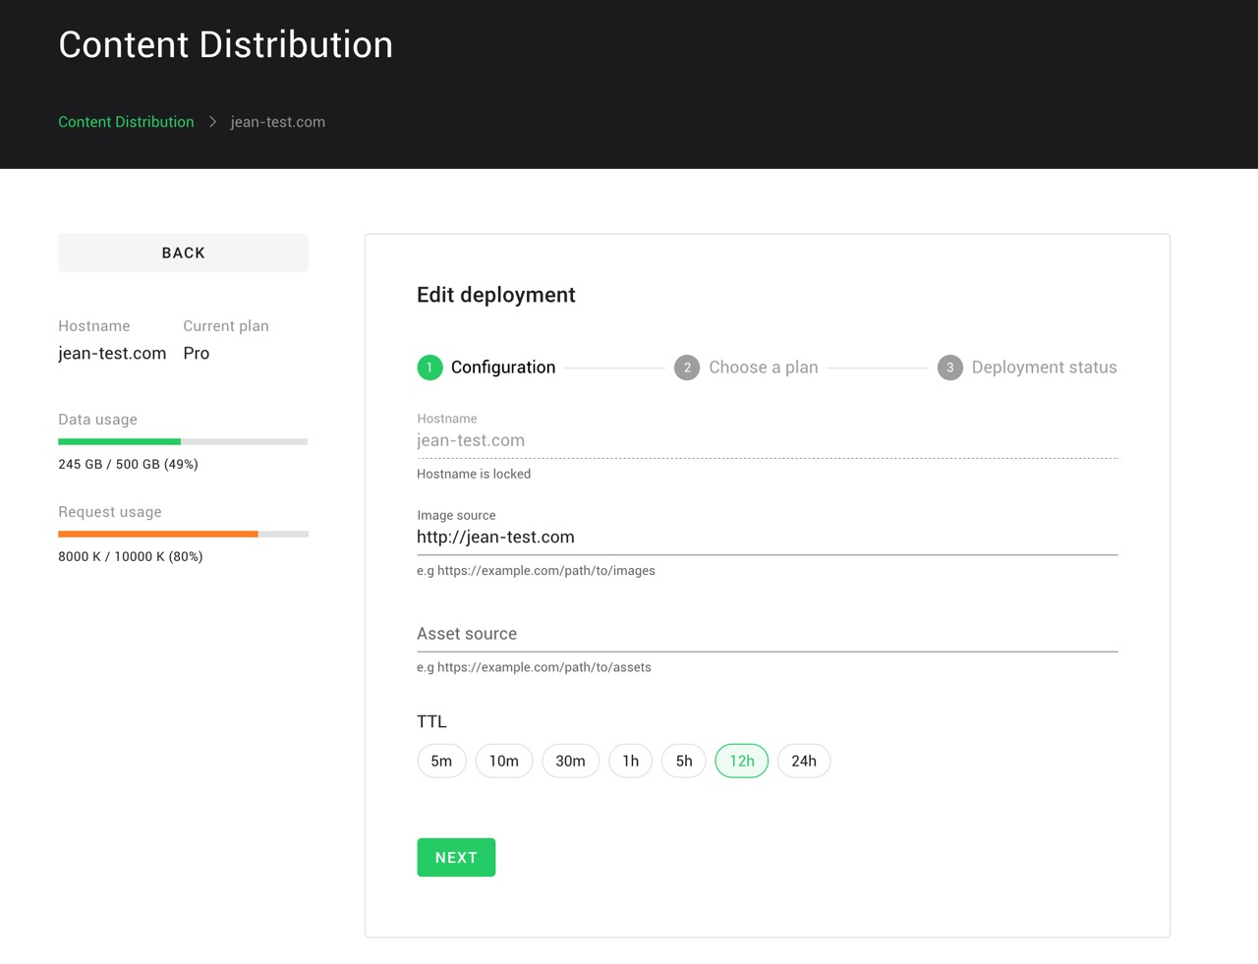This screenshot has width=1258, height=964.
Task: Click the breadcrumb chevron separator
Action: click(212, 122)
